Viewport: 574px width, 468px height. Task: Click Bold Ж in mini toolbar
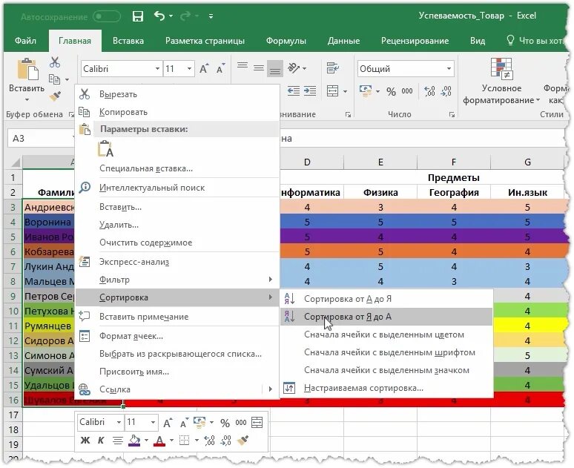[85, 441]
